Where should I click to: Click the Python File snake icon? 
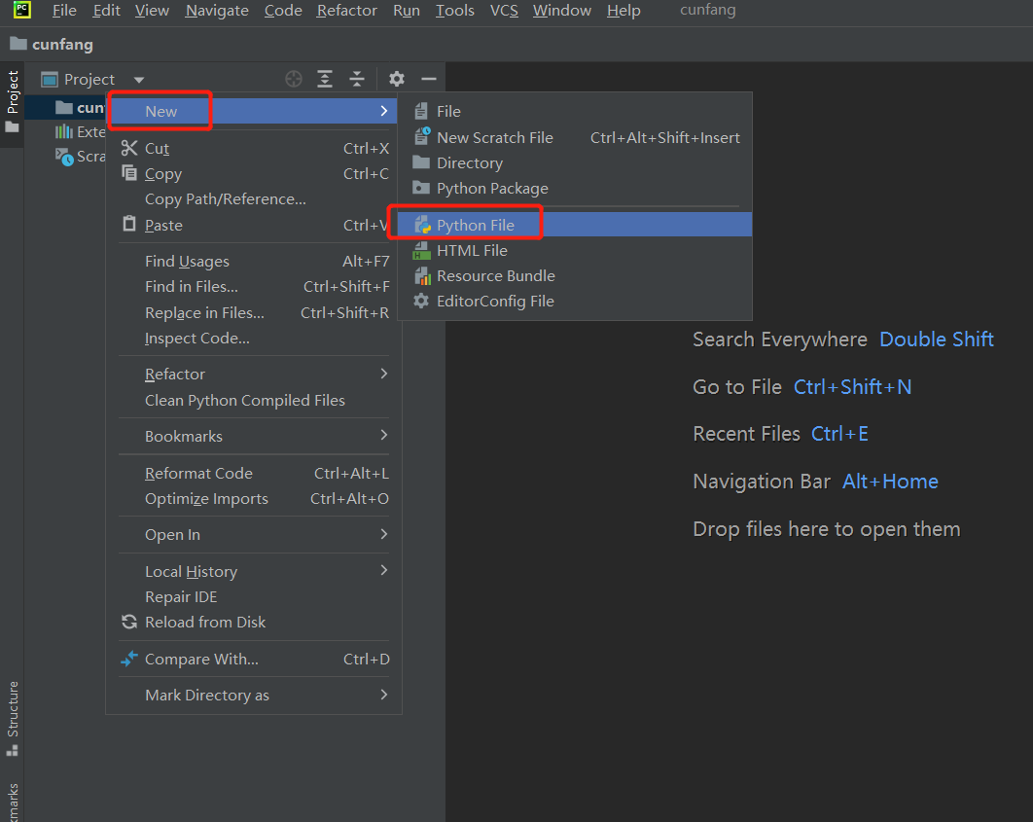tap(422, 226)
